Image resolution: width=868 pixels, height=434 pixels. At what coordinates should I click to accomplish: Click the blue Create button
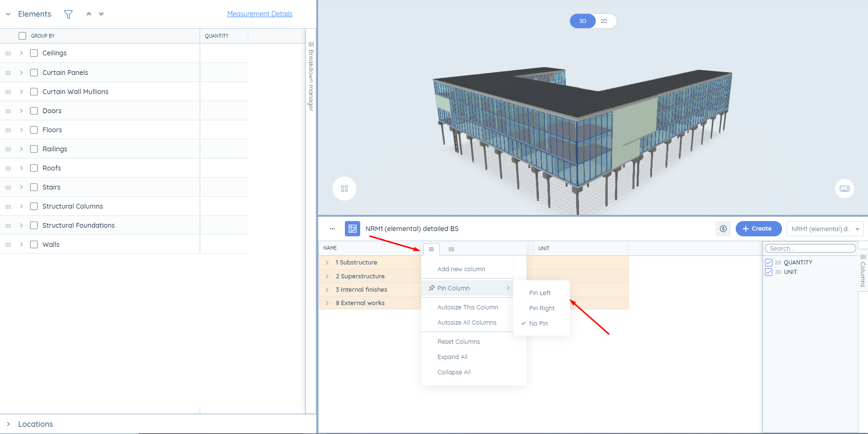coord(759,229)
